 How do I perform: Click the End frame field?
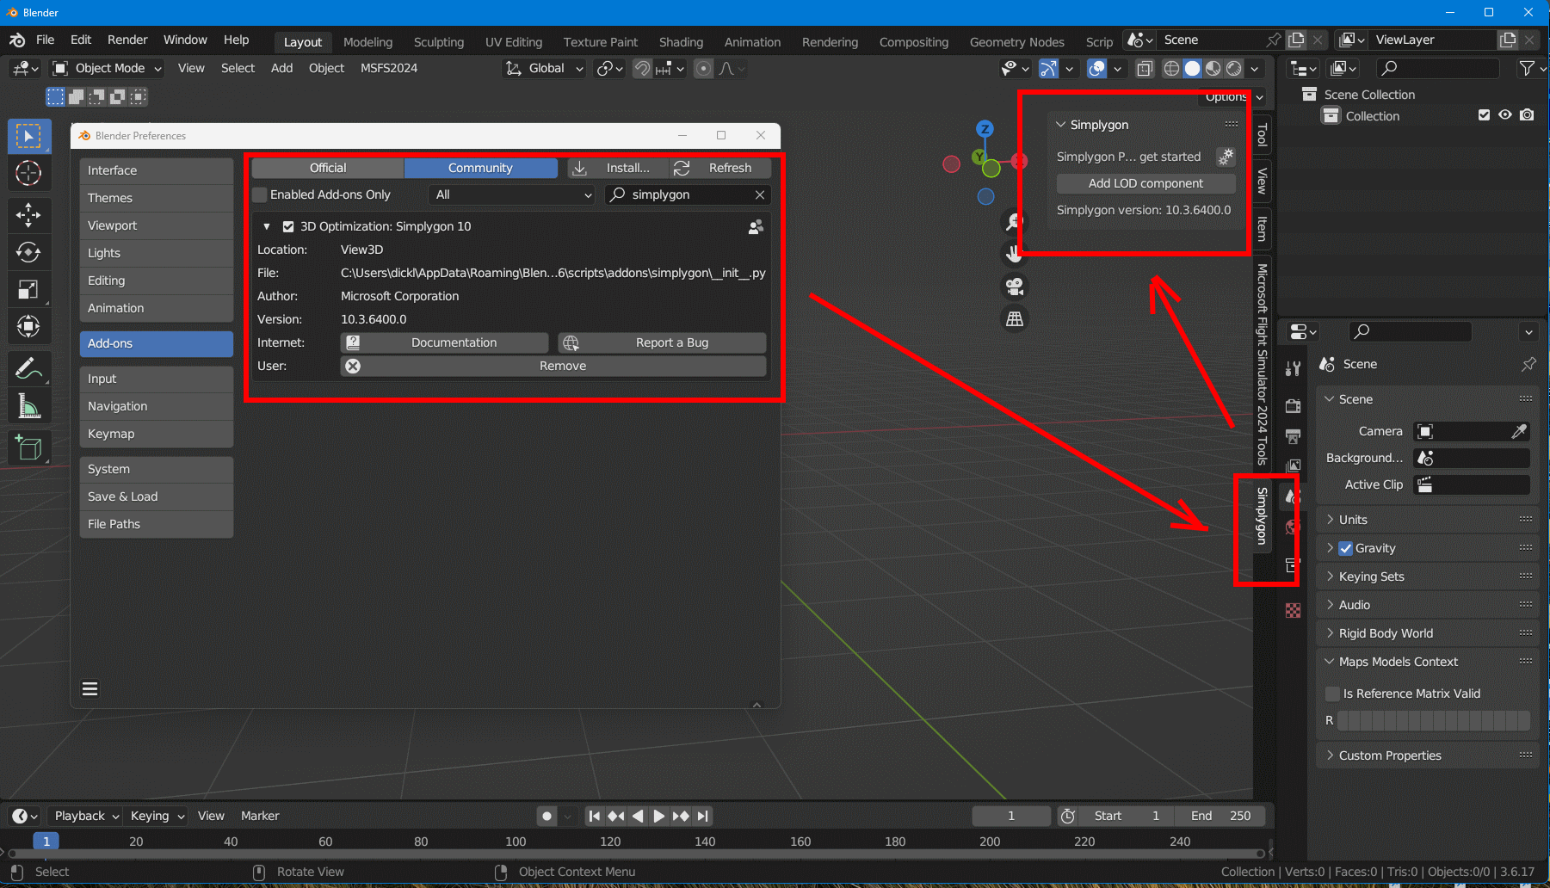pyautogui.click(x=1220, y=816)
